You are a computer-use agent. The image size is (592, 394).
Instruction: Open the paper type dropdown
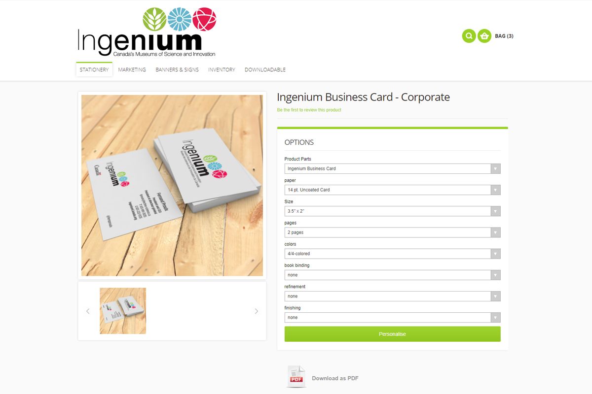pyautogui.click(x=392, y=190)
